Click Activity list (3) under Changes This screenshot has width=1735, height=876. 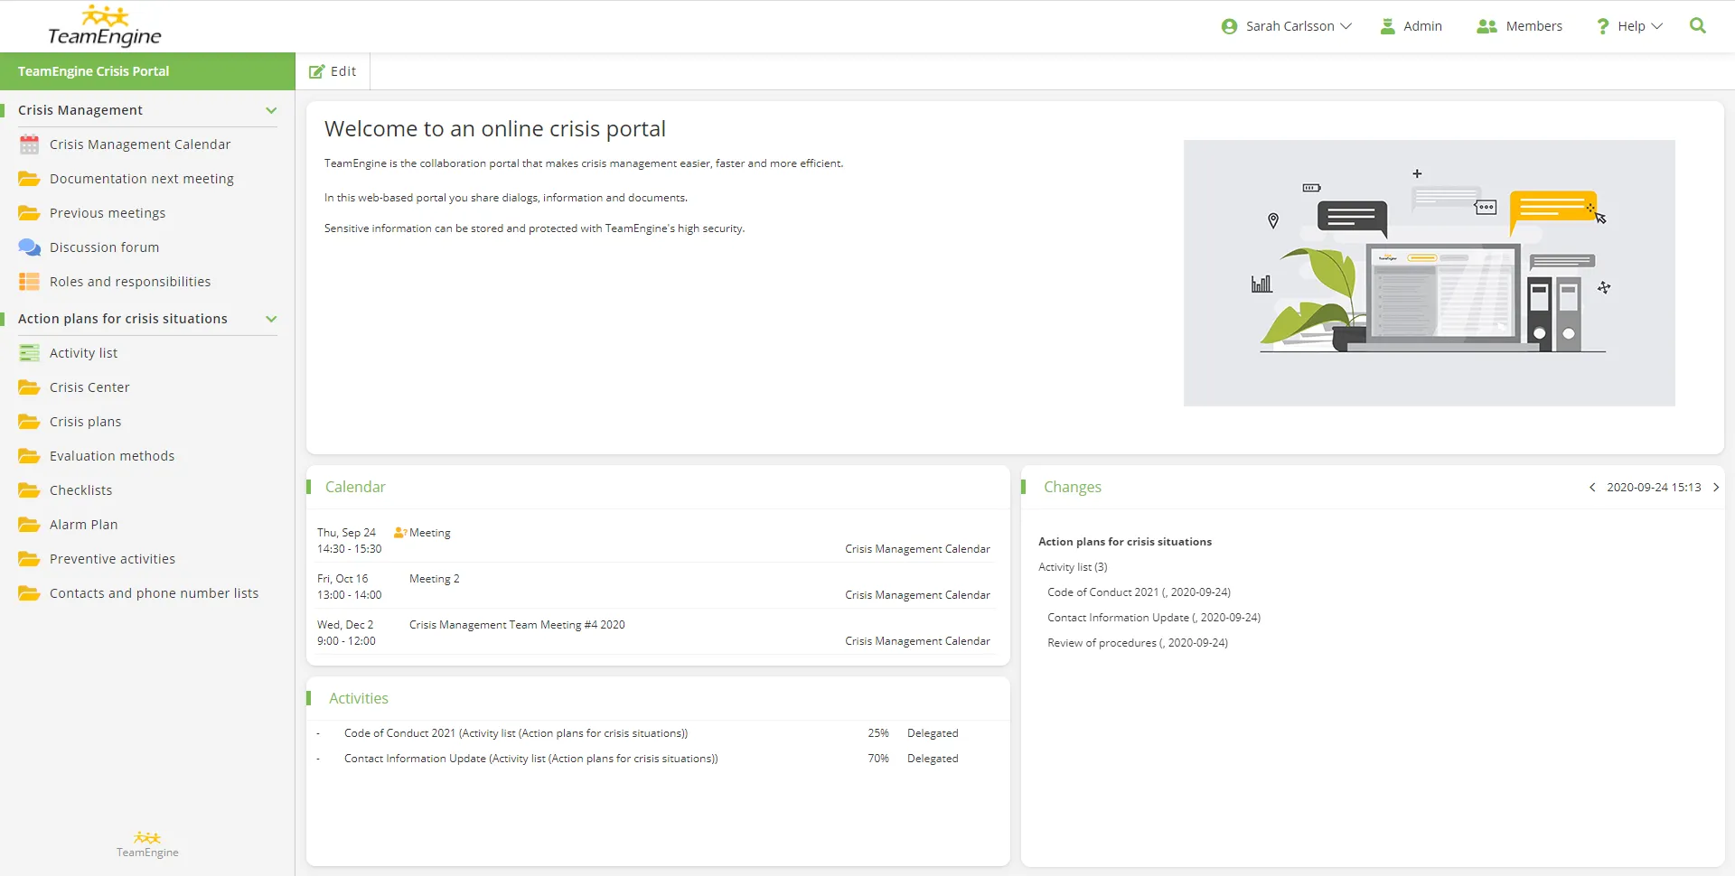pos(1073,567)
